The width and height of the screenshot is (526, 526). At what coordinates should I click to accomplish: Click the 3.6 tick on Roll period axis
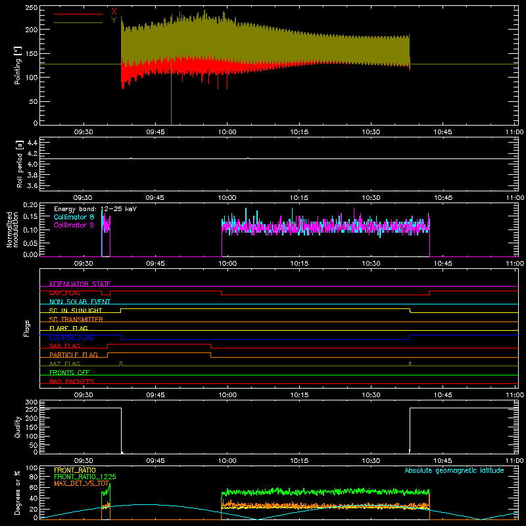(32, 185)
